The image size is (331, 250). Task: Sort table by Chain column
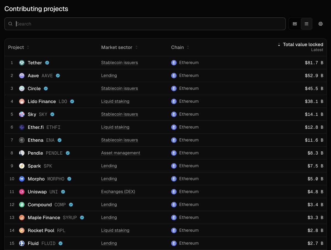coord(180,47)
